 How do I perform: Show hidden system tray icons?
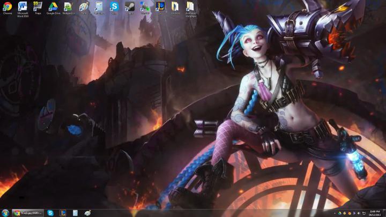(335, 213)
